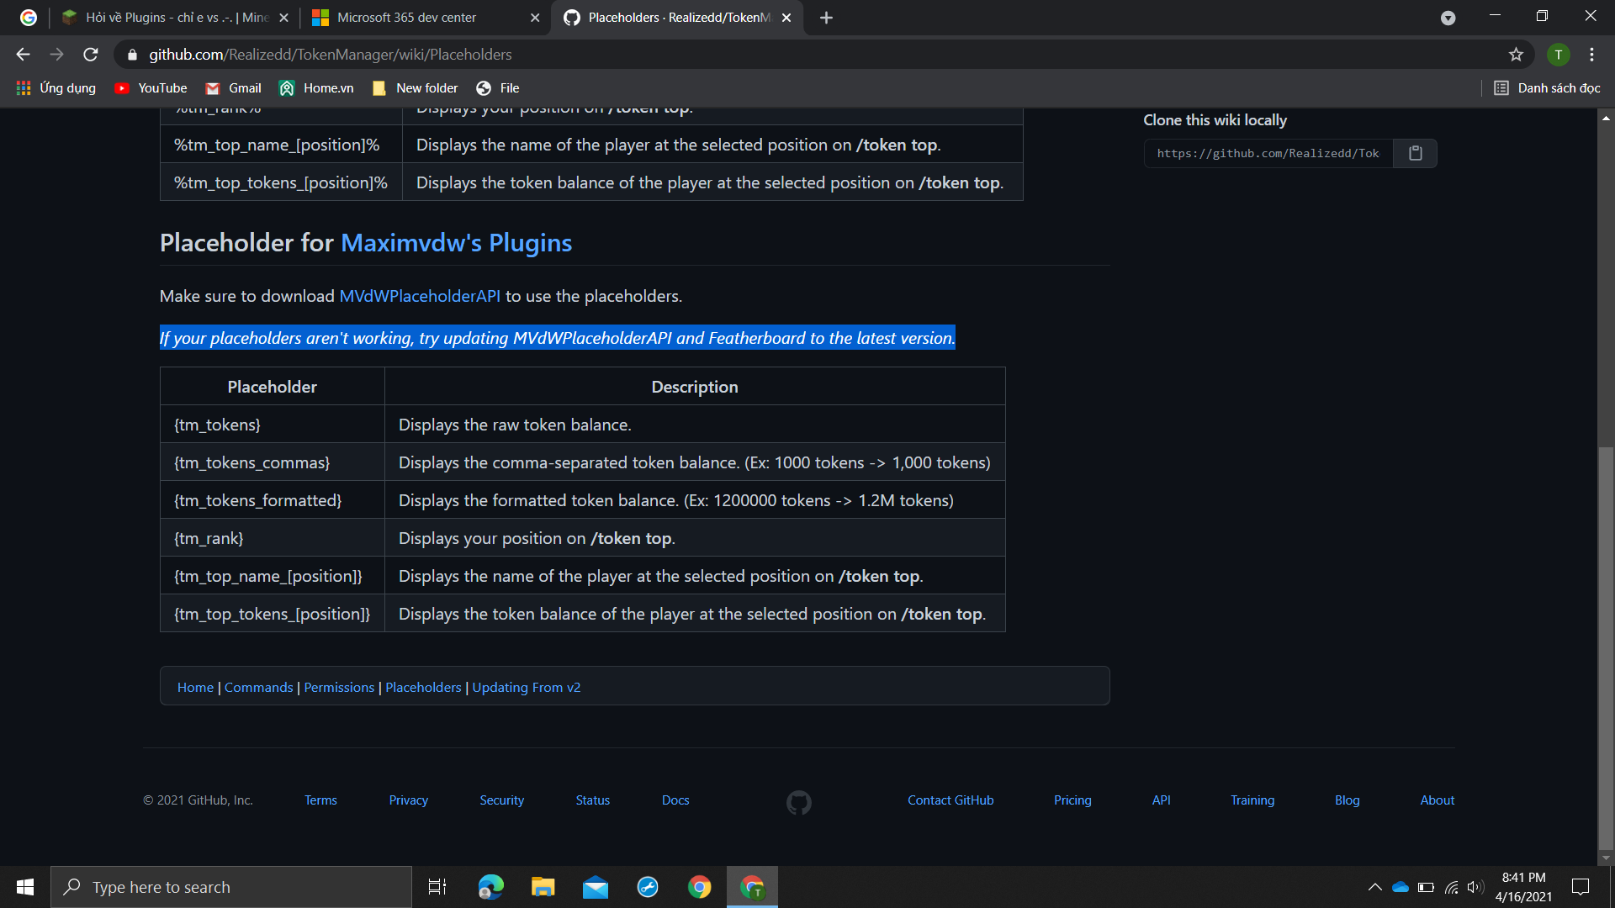Image resolution: width=1615 pixels, height=908 pixels.
Task: Copy the wiki clone URL with the clipboard icon
Action: pyautogui.click(x=1415, y=153)
